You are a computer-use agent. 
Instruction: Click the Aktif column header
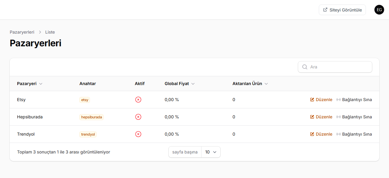pyautogui.click(x=140, y=84)
